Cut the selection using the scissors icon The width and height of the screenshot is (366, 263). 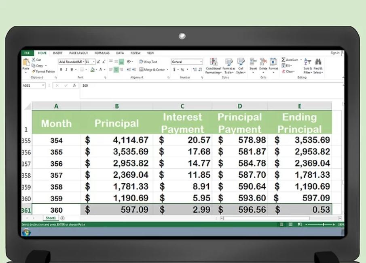(x=34, y=60)
